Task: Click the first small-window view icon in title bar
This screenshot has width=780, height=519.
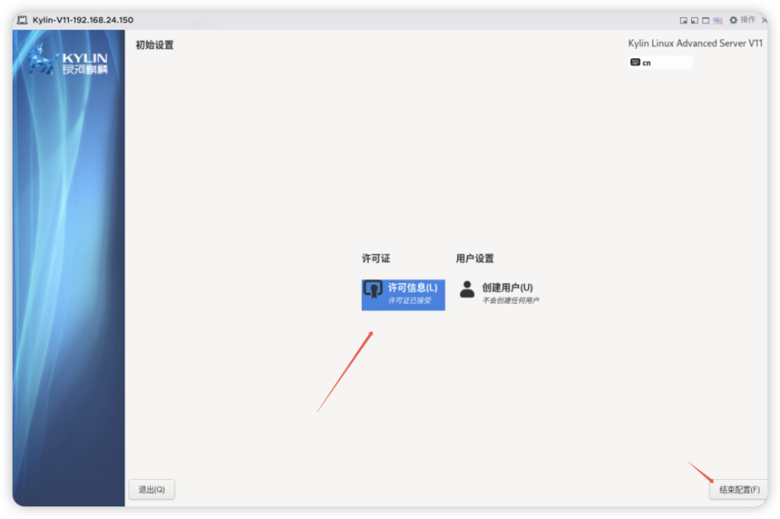Action: [x=683, y=20]
